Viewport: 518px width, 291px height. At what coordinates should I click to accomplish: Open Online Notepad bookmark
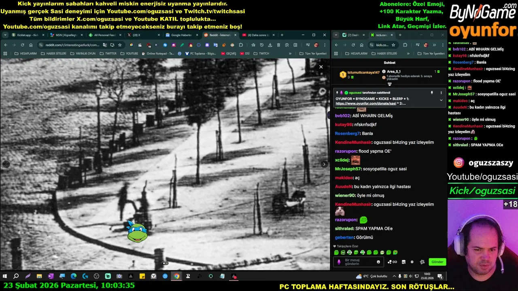[157, 53]
